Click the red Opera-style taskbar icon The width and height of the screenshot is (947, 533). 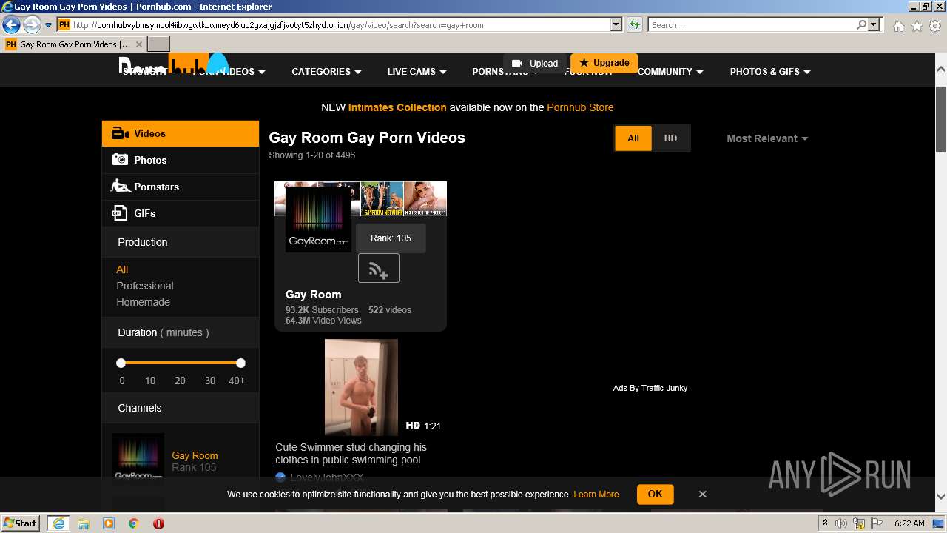158,523
